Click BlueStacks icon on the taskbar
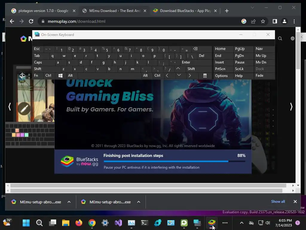Viewport: 306px width, 230px height. pos(212,223)
